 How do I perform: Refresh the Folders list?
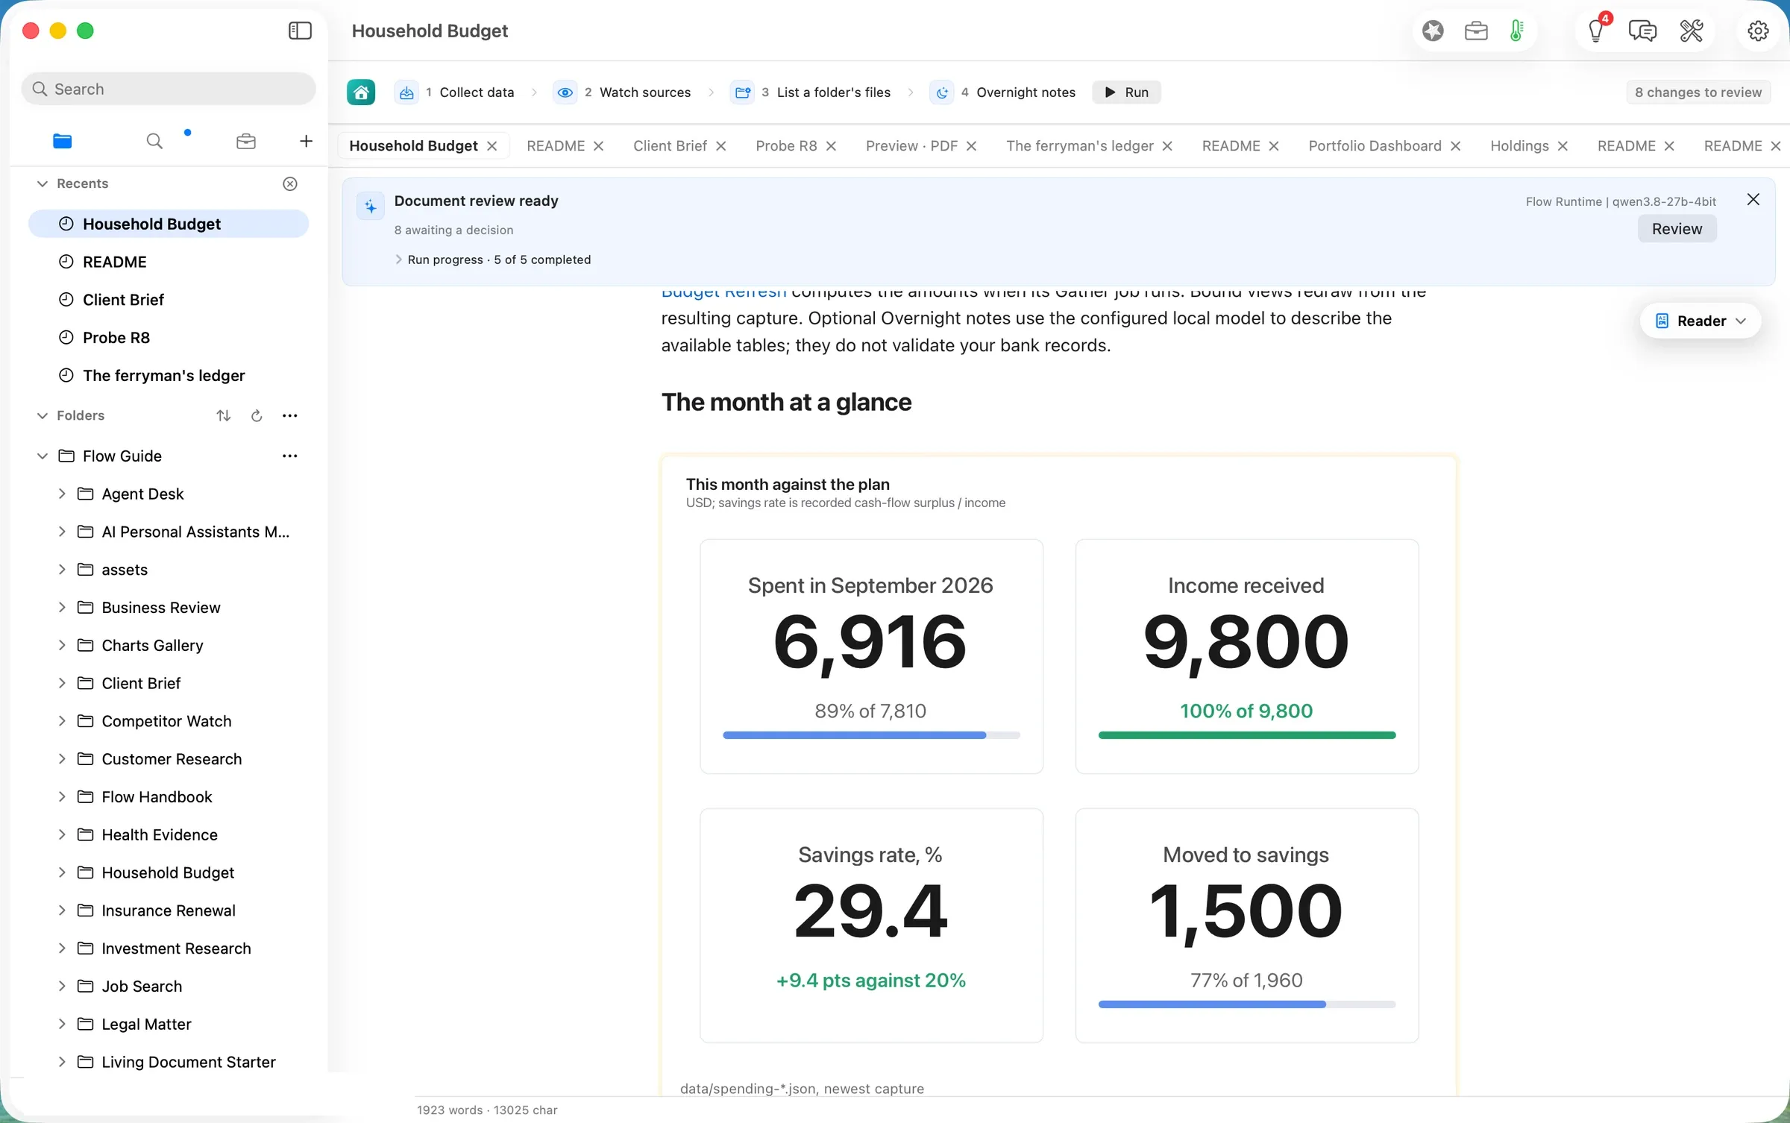[257, 415]
